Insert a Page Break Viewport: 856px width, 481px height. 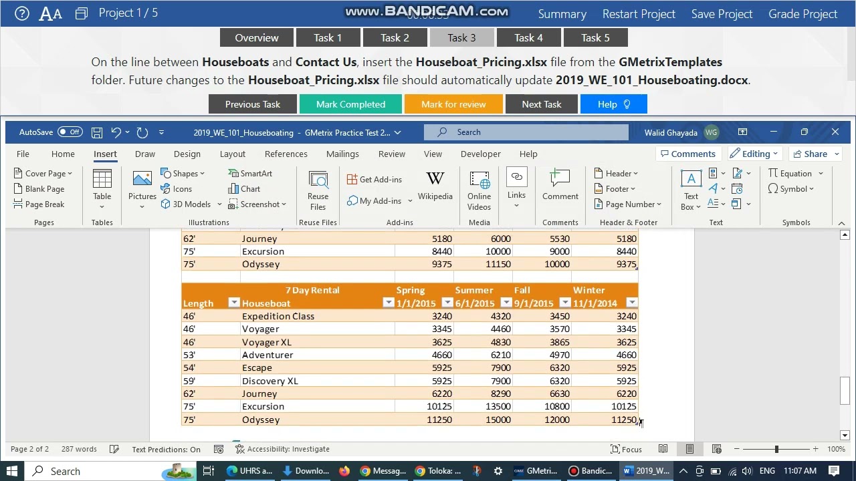[x=39, y=204]
